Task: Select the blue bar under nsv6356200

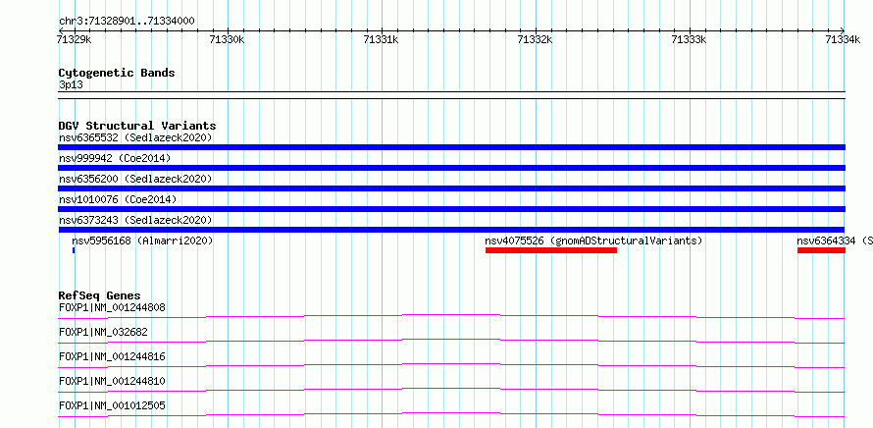Action: pyautogui.click(x=451, y=188)
